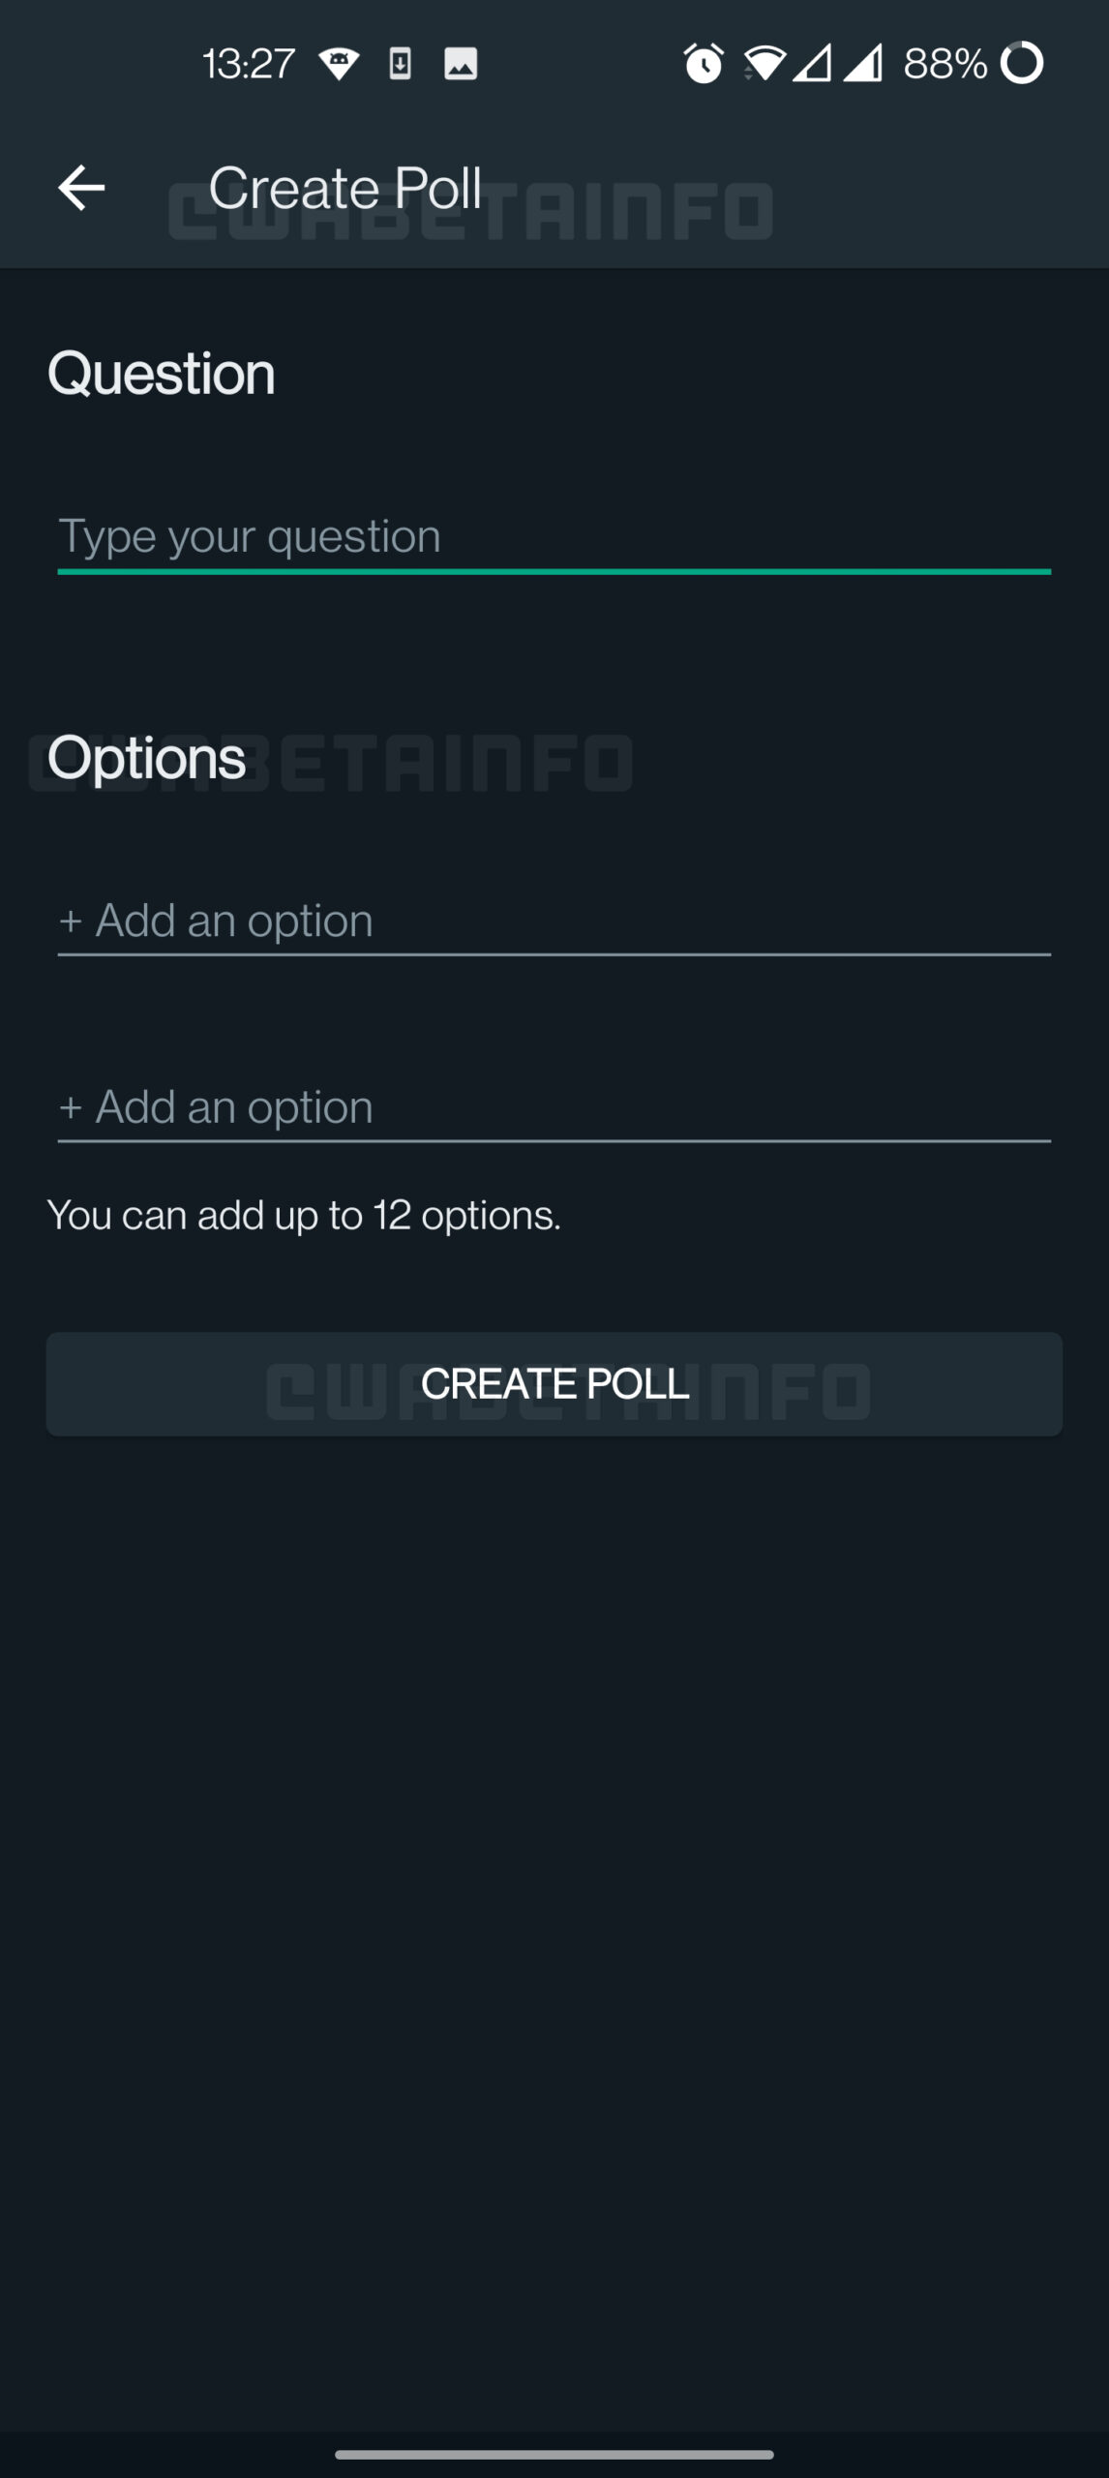This screenshot has width=1109, height=2478.
Task: Tap the battery ring icon
Action: [x=1022, y=64]
